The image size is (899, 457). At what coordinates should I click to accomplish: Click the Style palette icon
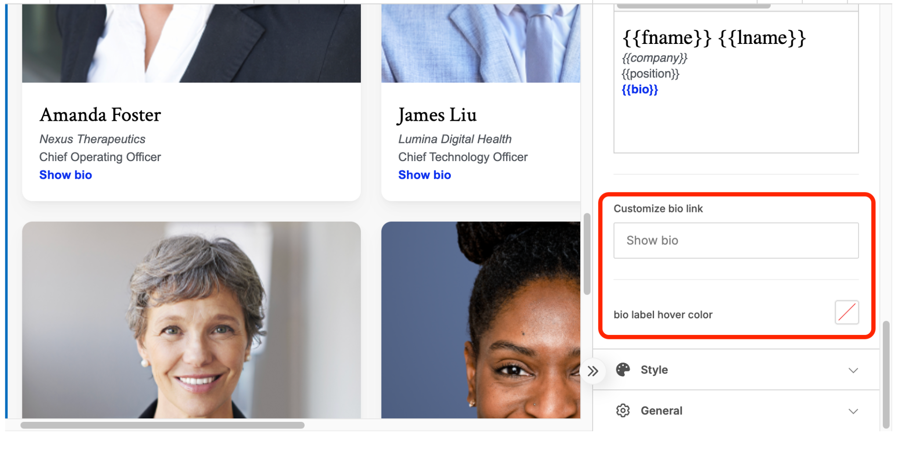(622, 370)
